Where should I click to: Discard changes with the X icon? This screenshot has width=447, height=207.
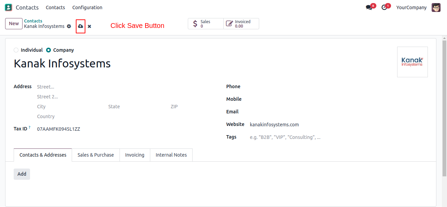89,26
